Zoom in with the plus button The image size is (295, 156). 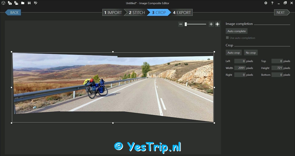[x=211, y=24]
